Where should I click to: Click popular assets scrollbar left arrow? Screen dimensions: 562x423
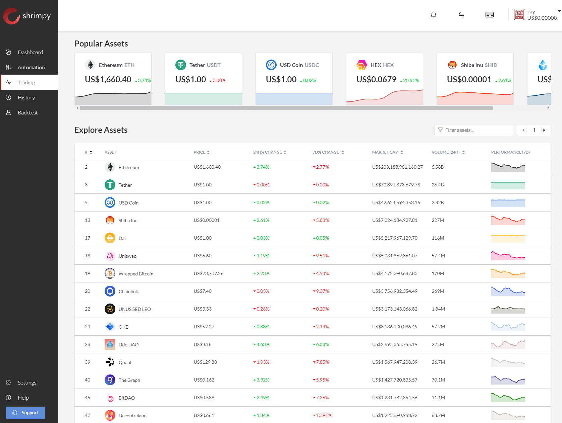(x=77, y=108)
